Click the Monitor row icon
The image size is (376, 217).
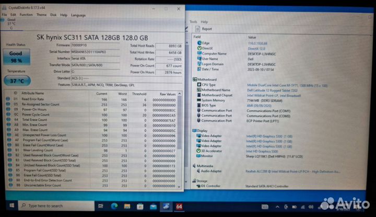(x=198, y=156)
